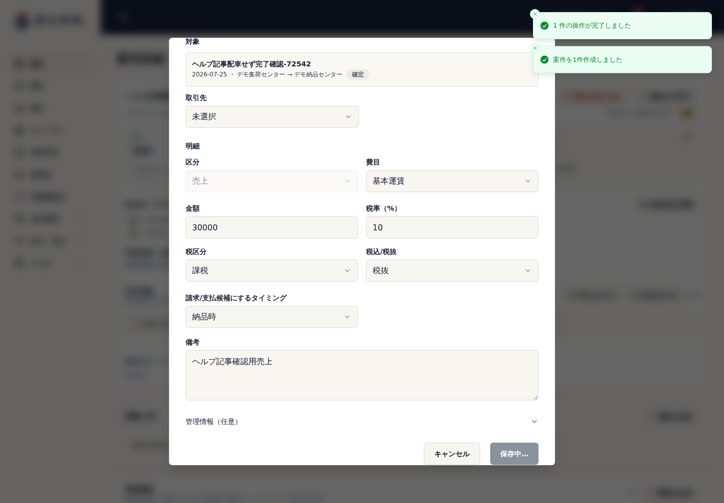The width and height of the screenshot is (724, 503).
Task: Click the 確定 status badge
Action: point(358,74)
